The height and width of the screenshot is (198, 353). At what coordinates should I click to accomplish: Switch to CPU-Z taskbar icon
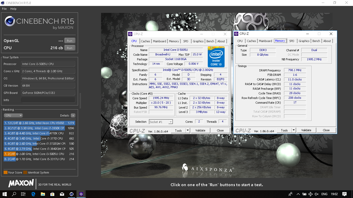tap(81, 194)
